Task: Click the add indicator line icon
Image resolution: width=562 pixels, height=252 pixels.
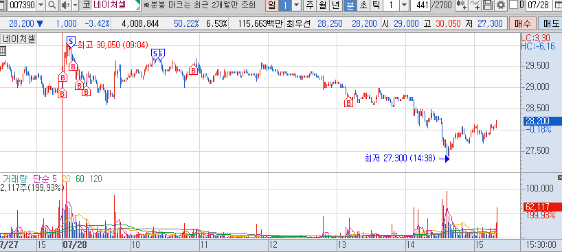Action: point(475,5)
